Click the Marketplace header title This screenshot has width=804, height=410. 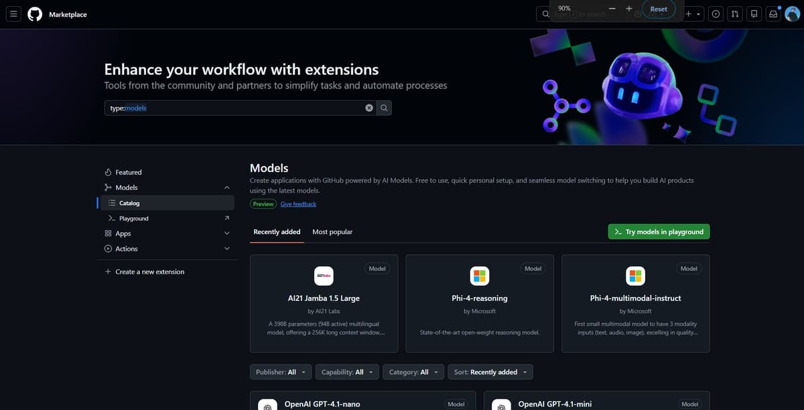click(x=68, y=14)
